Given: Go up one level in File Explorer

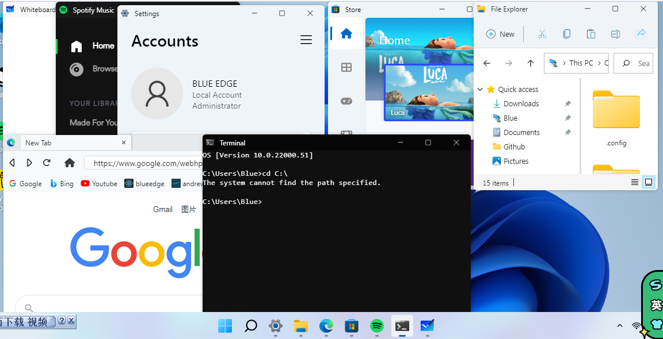Looking at the screenshot, I should click(530, 63).
